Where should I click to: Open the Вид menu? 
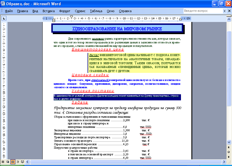tap(35, 11)
